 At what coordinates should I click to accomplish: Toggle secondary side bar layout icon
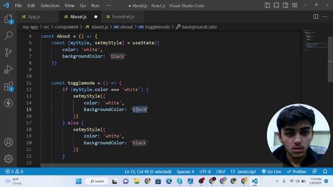click(285, 5)
